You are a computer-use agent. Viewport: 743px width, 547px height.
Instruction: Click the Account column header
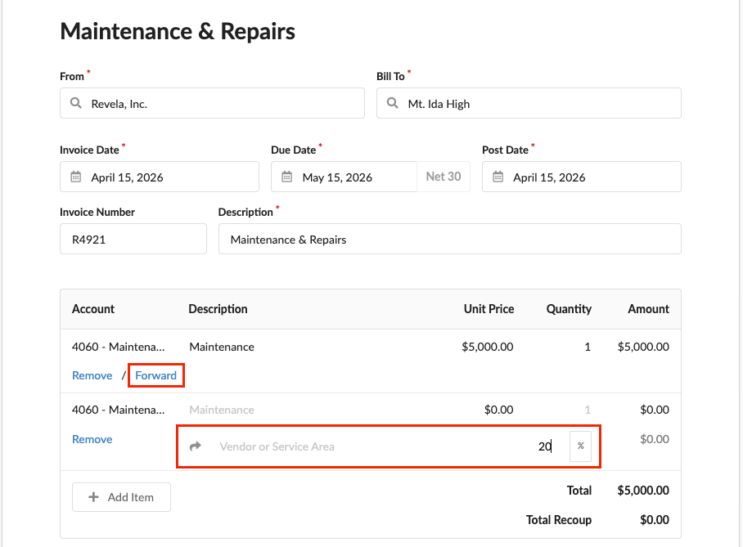93,309
